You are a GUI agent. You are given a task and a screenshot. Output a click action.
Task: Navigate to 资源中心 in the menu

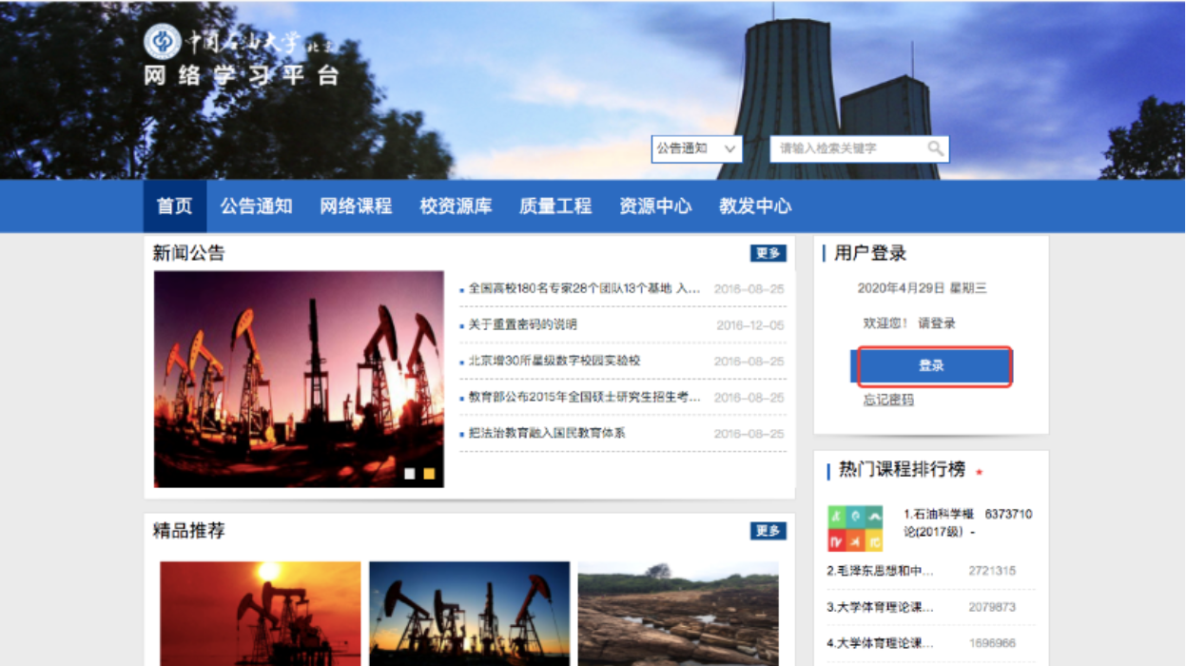pyautogui.click(x=655, y=206)
